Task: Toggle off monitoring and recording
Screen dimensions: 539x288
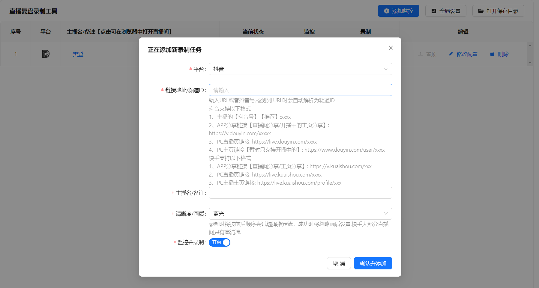Action: pos(220,242)
